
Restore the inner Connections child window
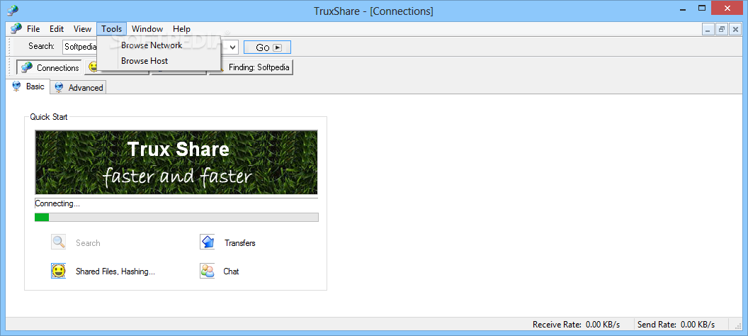[x=721, y=30]
